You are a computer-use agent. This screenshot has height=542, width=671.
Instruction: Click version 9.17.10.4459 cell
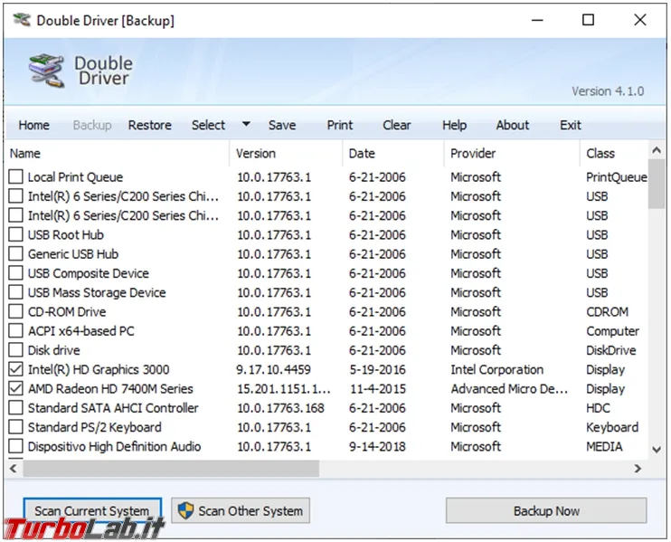tap(274, 369)
